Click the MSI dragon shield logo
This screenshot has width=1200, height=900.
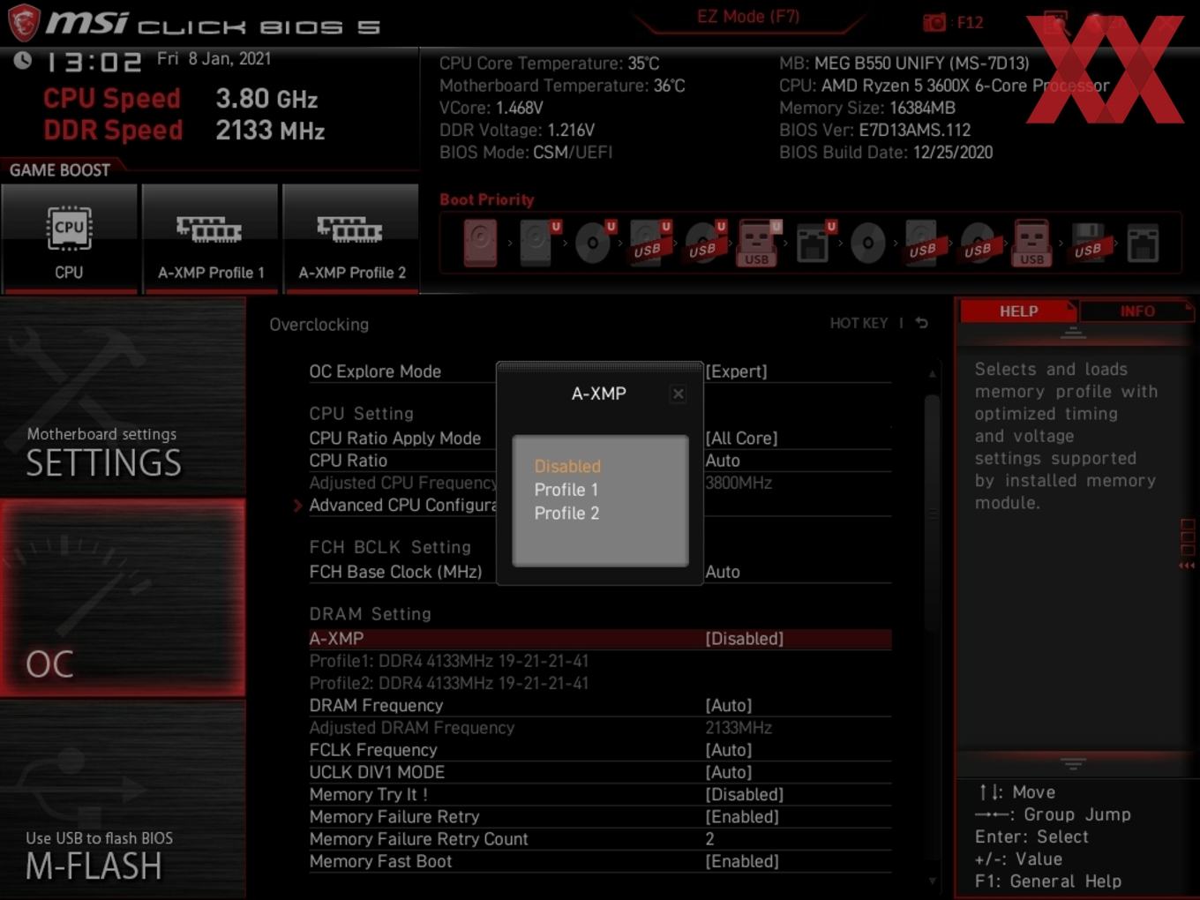pyautogui.click(x=24, y=22)
